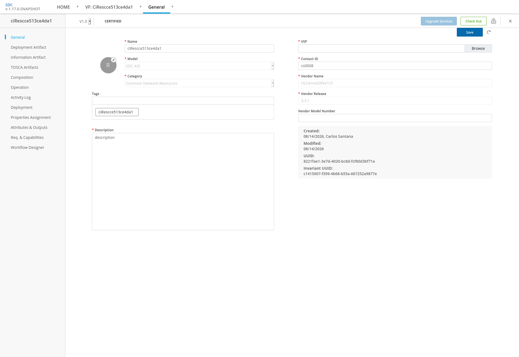Click the CERTIFIED status label
This screenshot has width=519, height=357.
click(x=113, y=21)
